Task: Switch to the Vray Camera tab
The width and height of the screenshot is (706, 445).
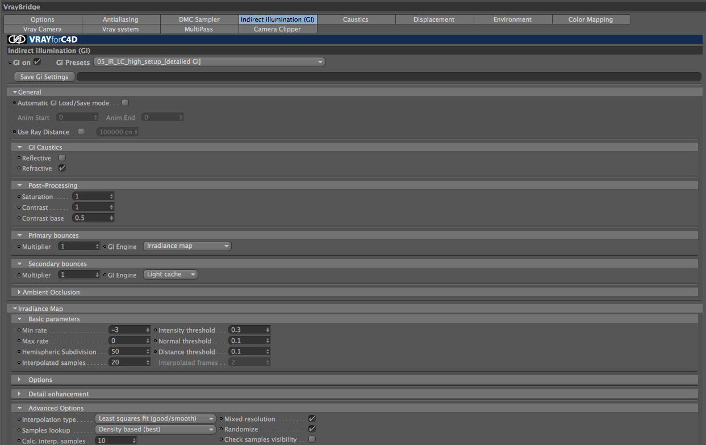Action: pyautogui.click(x=43, y=29)
